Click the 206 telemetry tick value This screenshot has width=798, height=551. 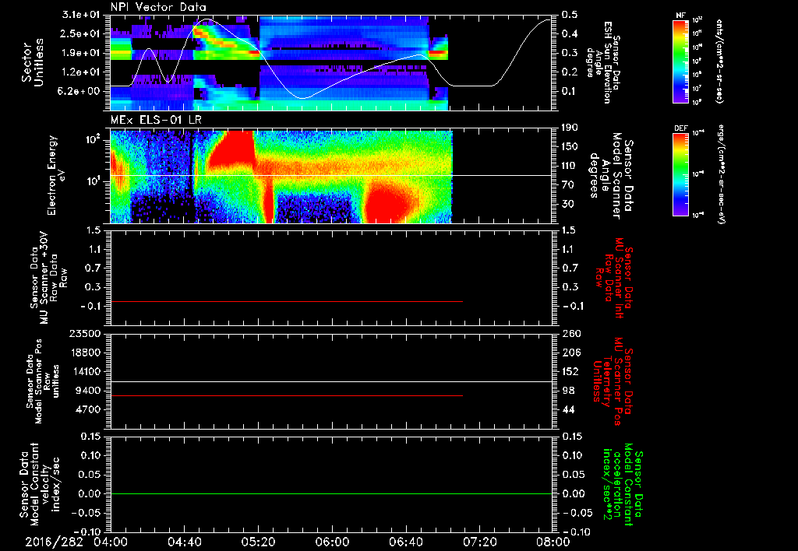[570, 353]
